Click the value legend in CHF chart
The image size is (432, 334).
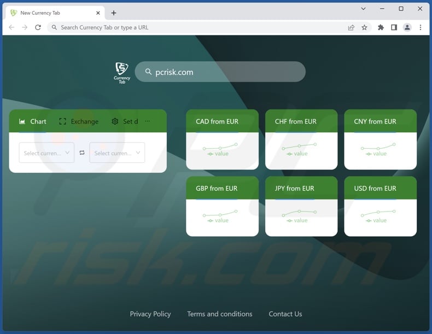[297, 154]
